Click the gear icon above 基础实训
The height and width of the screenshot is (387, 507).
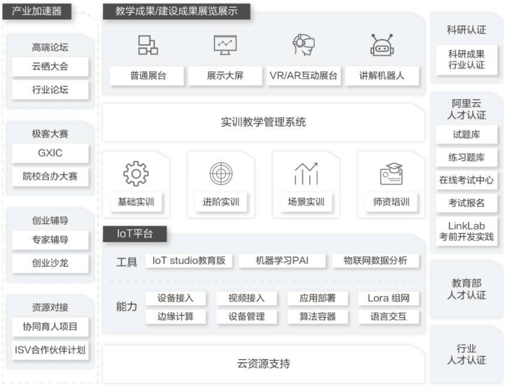click(x=136, y=174)
